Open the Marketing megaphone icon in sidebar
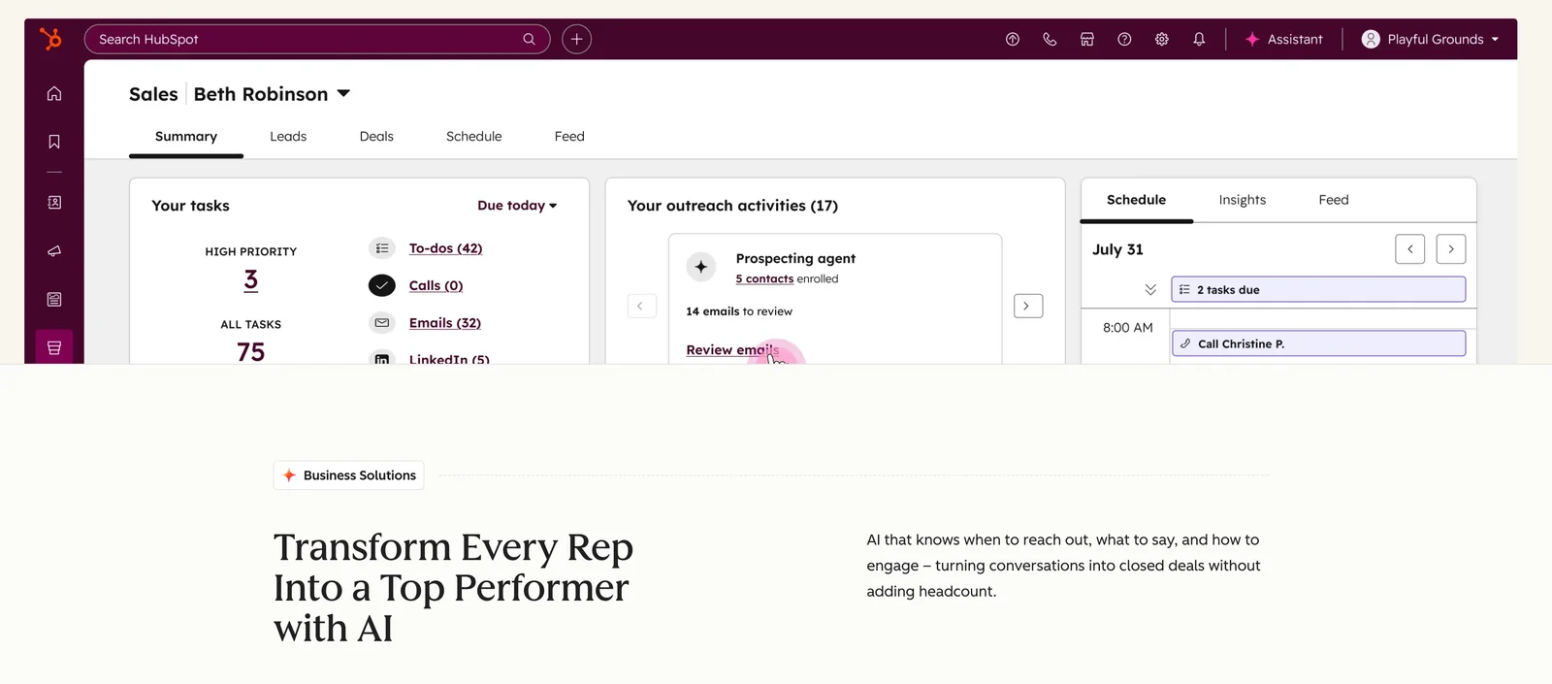 [x=54, y=251]
